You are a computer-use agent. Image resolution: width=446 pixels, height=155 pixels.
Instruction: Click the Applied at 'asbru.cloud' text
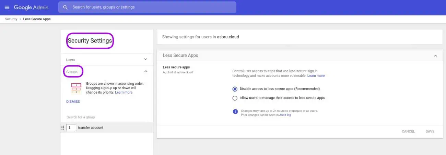pyautogui.click(x=178, y=72)
